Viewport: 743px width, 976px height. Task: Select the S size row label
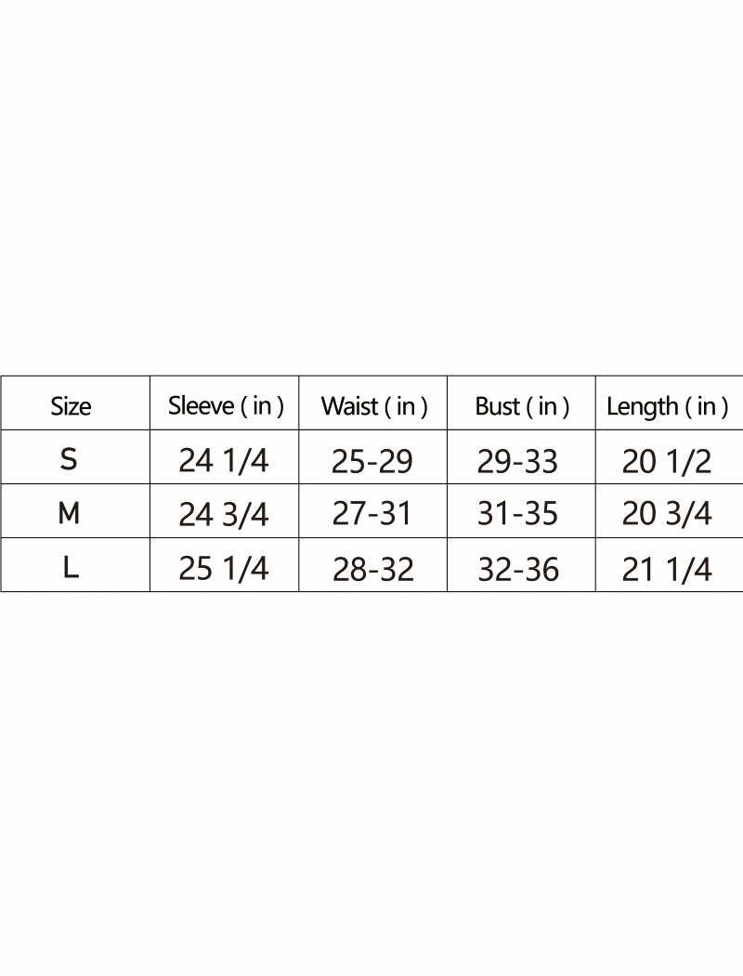[x=69, y=459]
